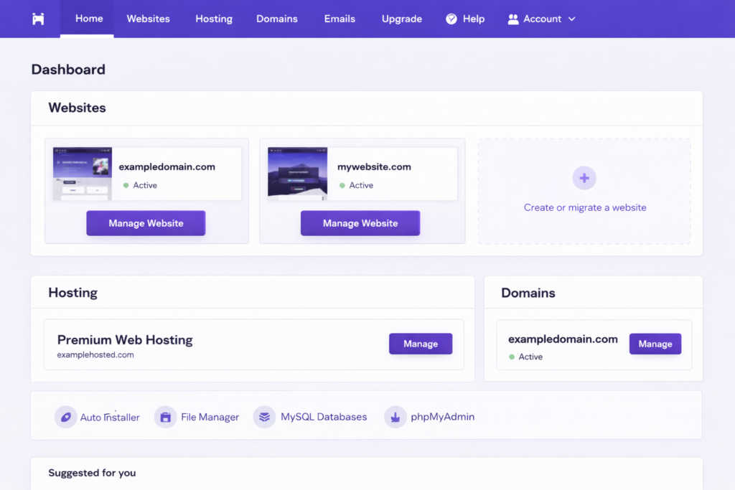
Task: Expand the Account dropdown chevron
Action: tap(571, 19)
